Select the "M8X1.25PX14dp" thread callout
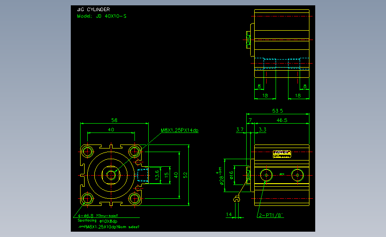The width and height of the screenshot is (386, 237). pyautogui.click(x=179, y=130)
